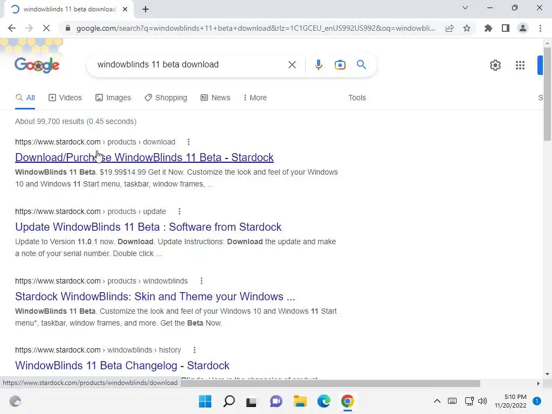Viewport: 552px width, 414px height.
Task: Open Microsoft Edge from taskbar
Action: 324,401
